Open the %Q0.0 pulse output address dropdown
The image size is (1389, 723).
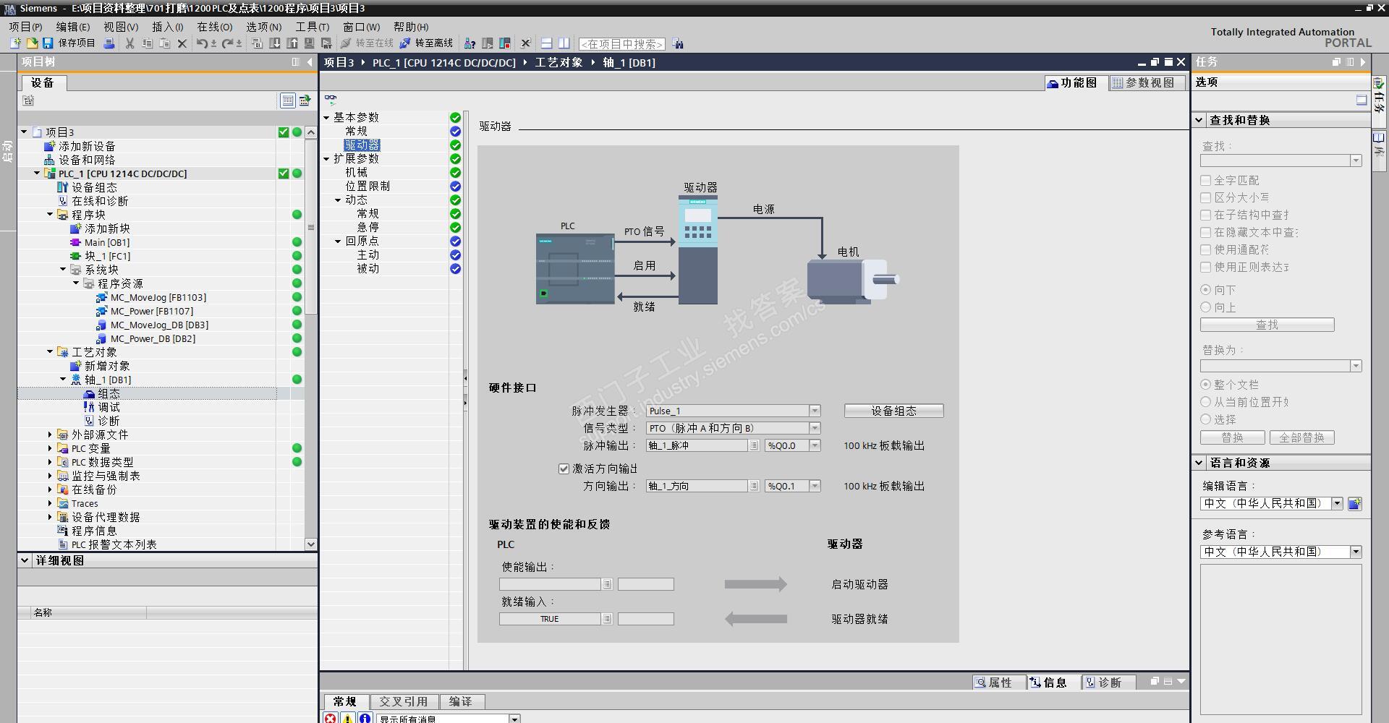815,445
